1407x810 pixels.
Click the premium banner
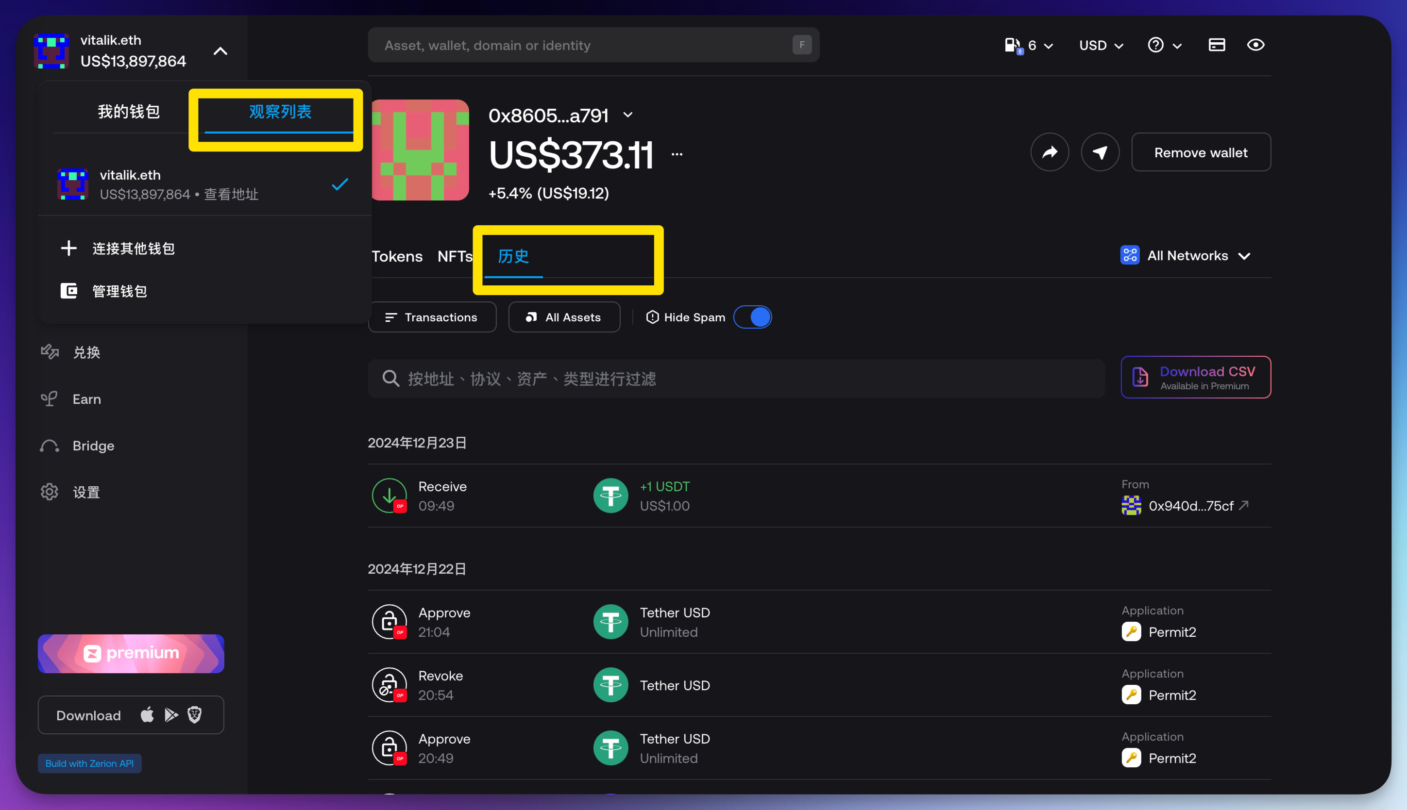coord(131,654)
